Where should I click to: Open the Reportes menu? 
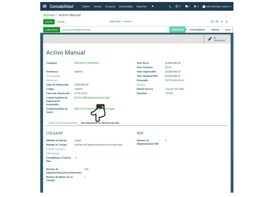141,6
